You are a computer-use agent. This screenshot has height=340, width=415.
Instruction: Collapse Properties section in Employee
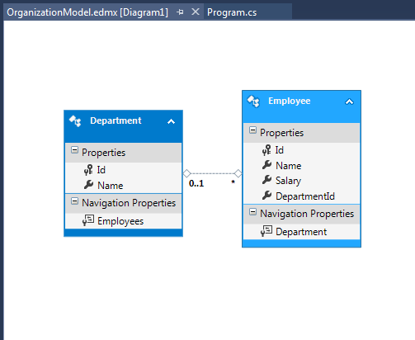pos(252,130)
